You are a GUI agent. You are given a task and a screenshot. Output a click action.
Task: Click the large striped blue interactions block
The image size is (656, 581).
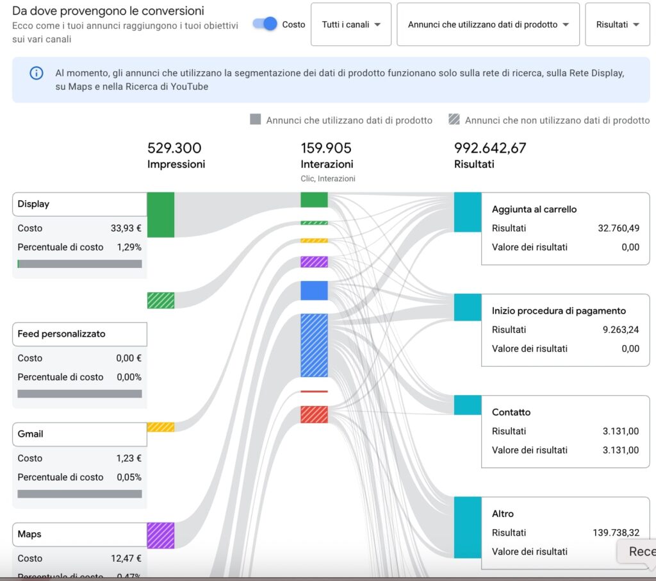coord(314,345)
